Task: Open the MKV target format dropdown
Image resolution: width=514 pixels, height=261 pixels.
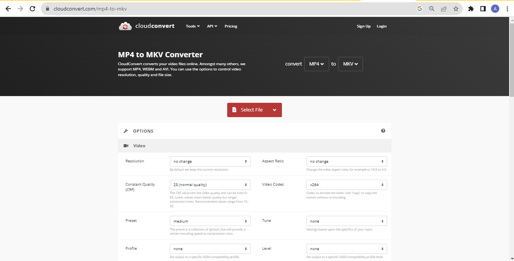Action: [x=351, y=64]
